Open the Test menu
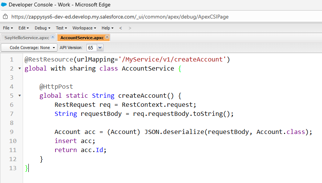Image resolution: width=322 pixels, height=183 pixels. pos(61,28)
